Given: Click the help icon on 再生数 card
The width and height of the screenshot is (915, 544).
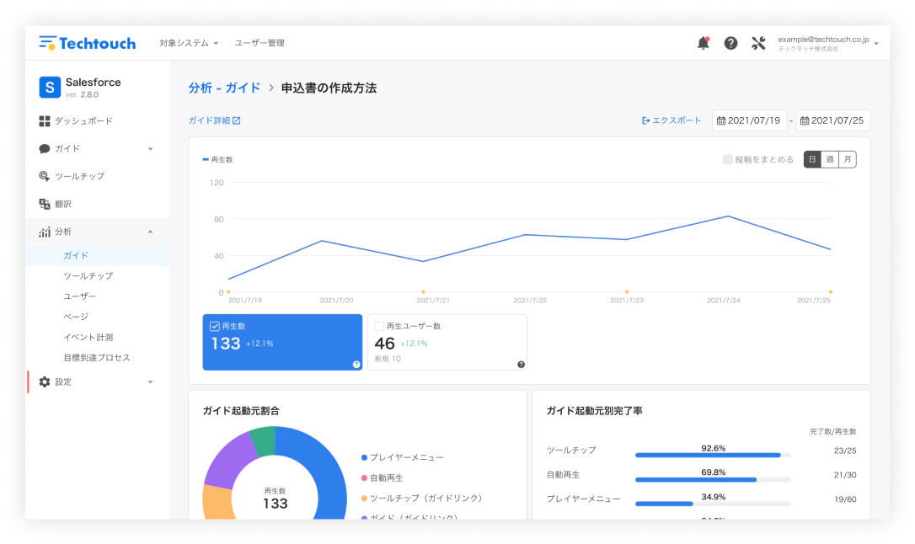Looking at the screenshot, I should 356,365.
